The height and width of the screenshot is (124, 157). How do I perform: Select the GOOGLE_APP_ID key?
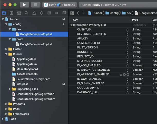pyautogui.click(x=88, y=88)
